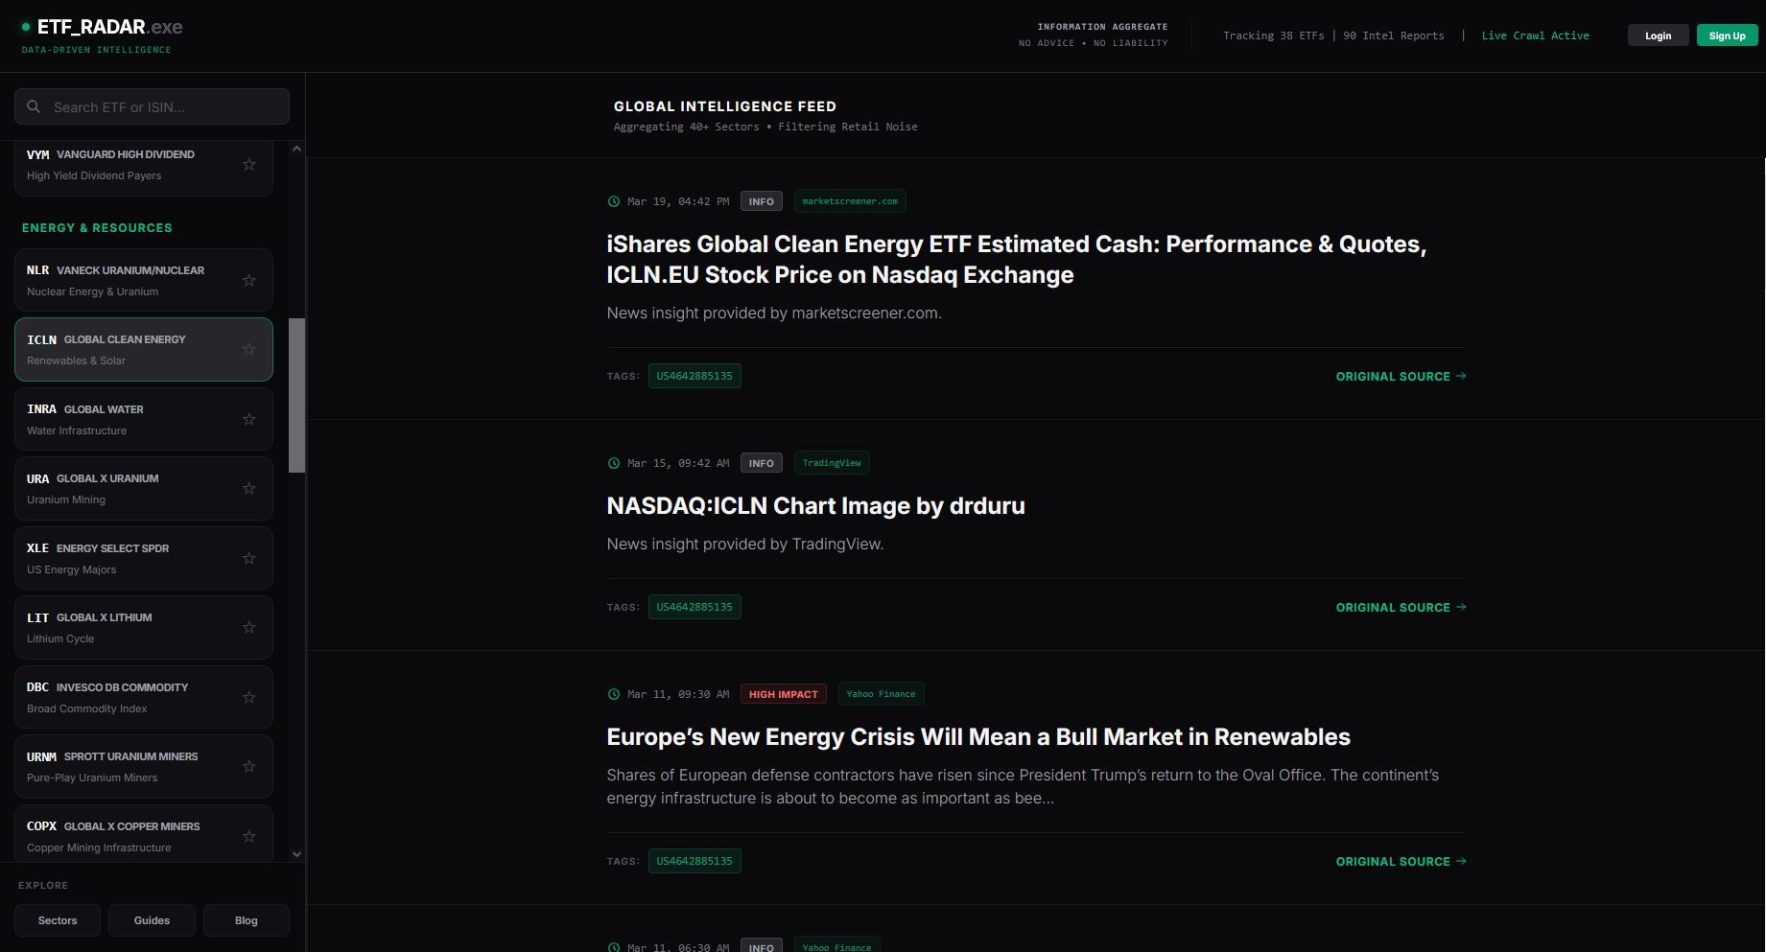Click the sidebar scrollbar thumb

[x=296, y=395]
